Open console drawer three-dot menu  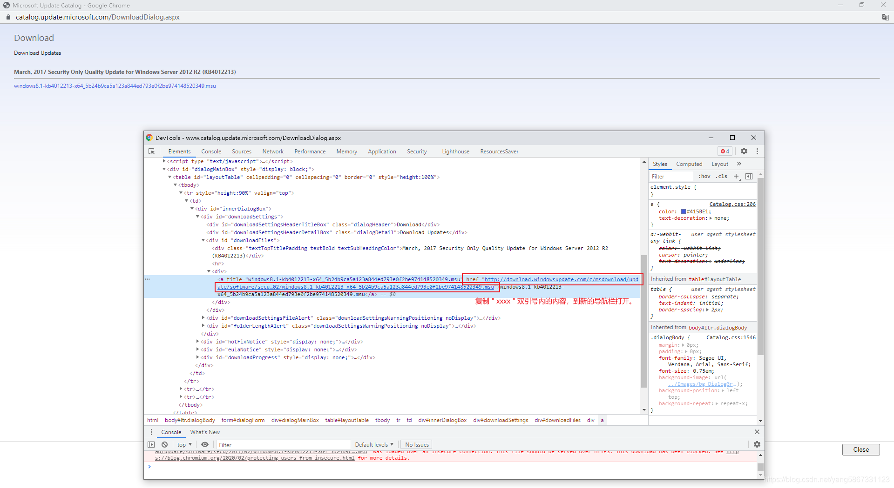(x=151, y=432)
